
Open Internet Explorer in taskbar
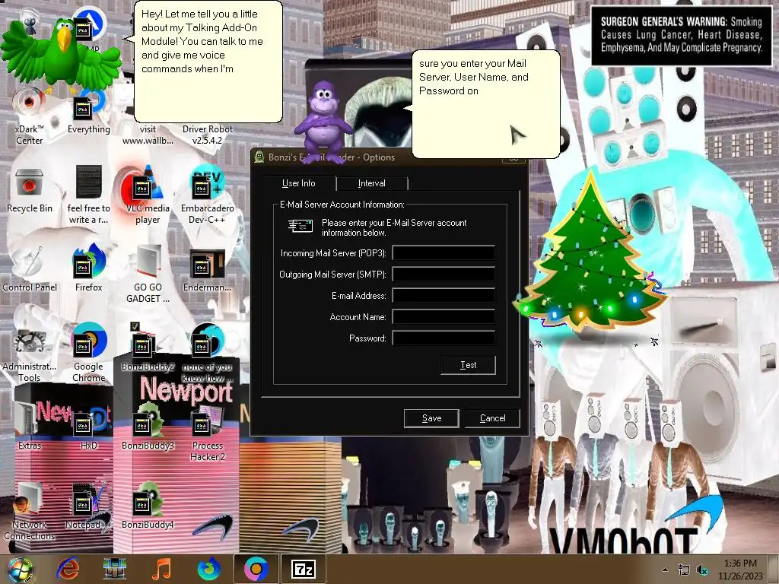(68, 569)
